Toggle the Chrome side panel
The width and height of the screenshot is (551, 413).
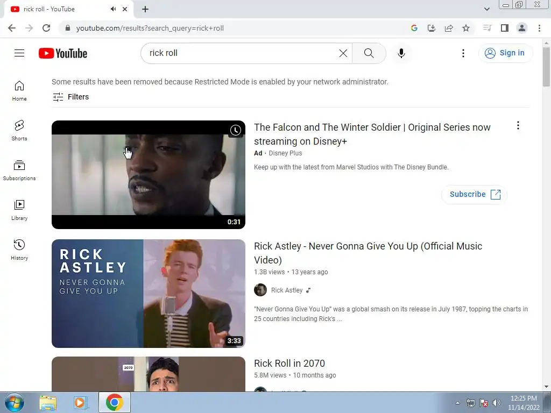coord(505,28)
